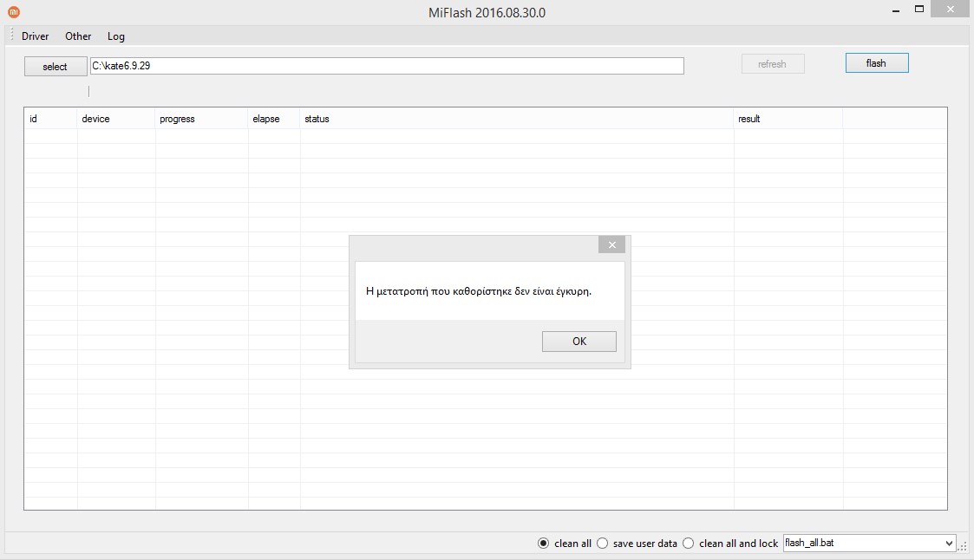The width and height of the screenshot is (974, 560).
Task: Click the progress column header
Action: tap(201, 119)
